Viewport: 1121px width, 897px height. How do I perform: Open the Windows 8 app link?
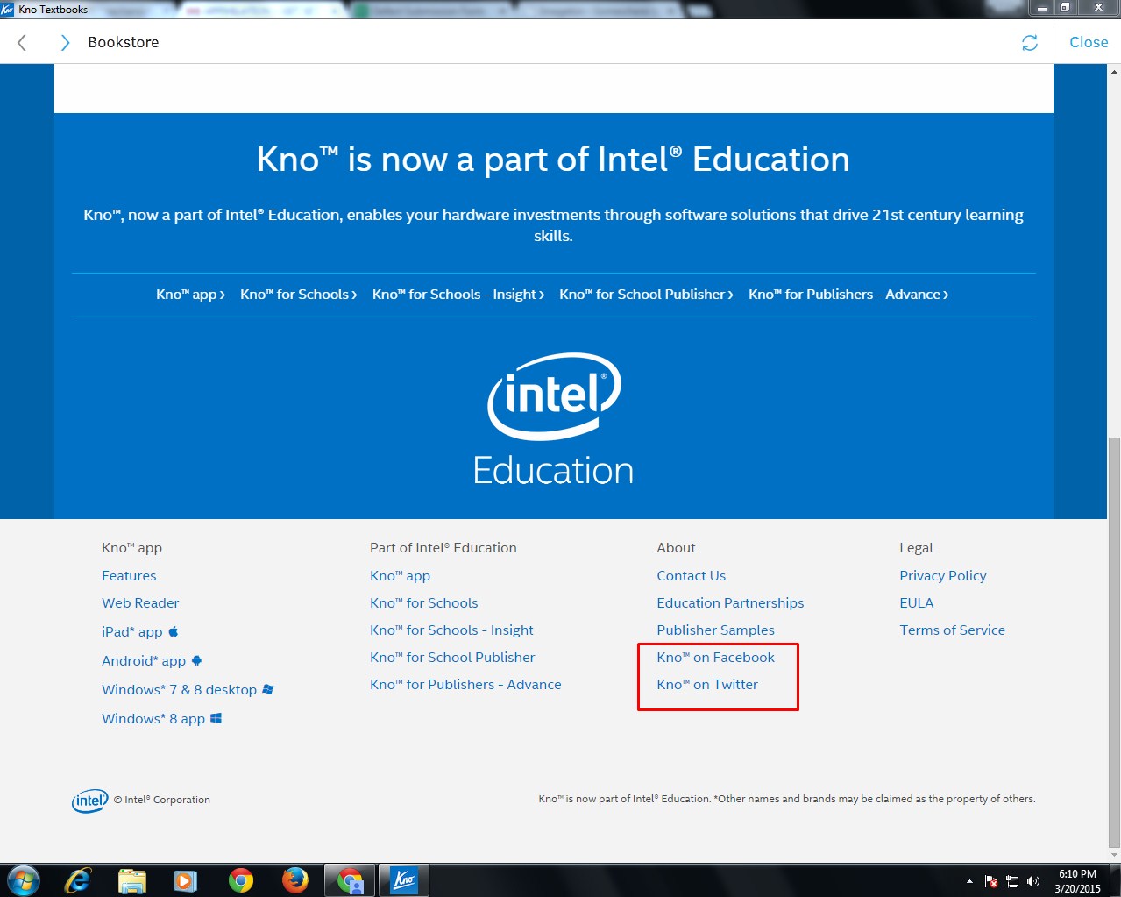click(153, 719)
